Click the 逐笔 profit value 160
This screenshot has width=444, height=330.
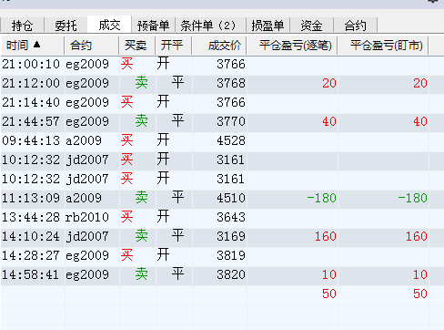click(326, 236)
